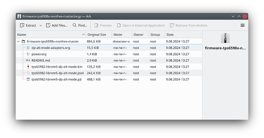This screenshot has height=138, width=264.
Task: Click the power.org file icon
Action: (x=28, y=54)
